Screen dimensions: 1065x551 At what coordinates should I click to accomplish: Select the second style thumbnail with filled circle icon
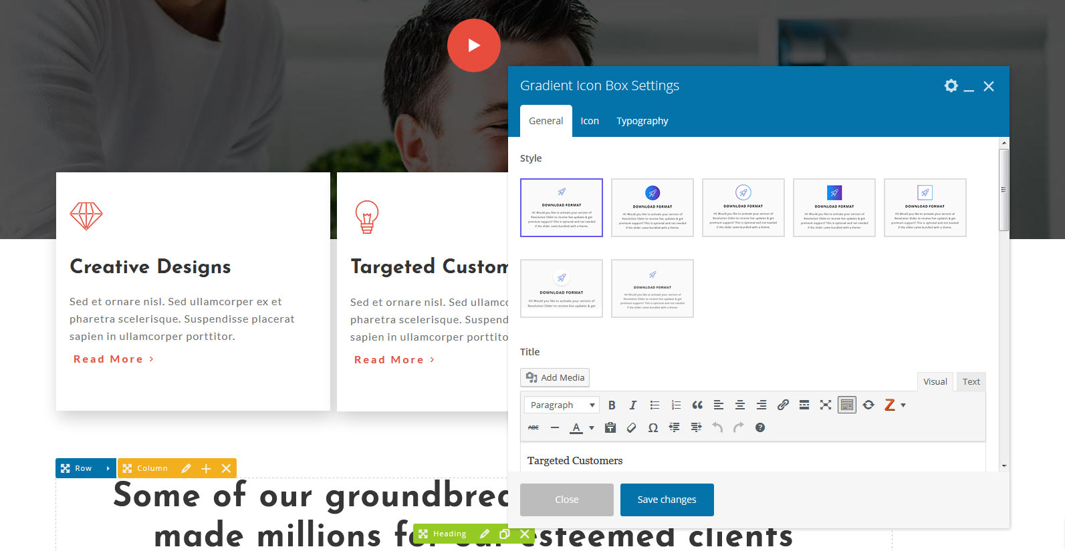coord(653,208)
